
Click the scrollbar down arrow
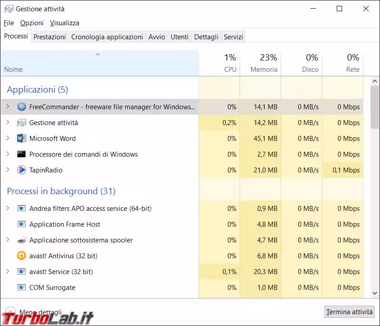375,293
